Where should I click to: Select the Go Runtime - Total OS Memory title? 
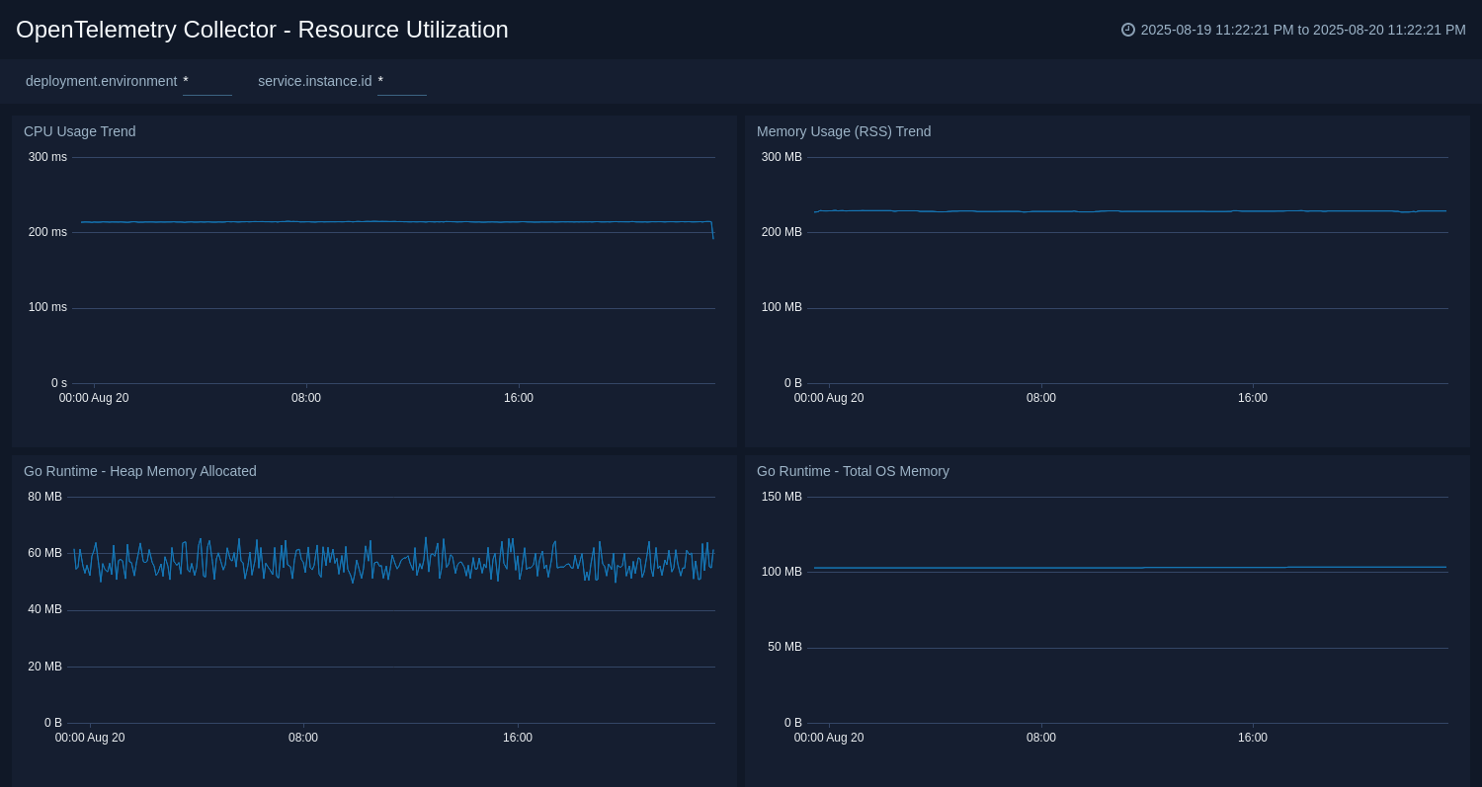point(853,471)
